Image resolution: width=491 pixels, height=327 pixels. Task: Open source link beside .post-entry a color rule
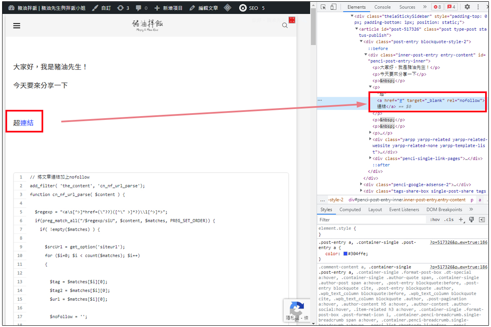tap(458, 242)
